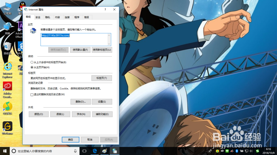The width and height of the screenshot is (277, 155).
Task: Select the Adobe Creative Cloud desktop icon
Action: pos(7,90)
